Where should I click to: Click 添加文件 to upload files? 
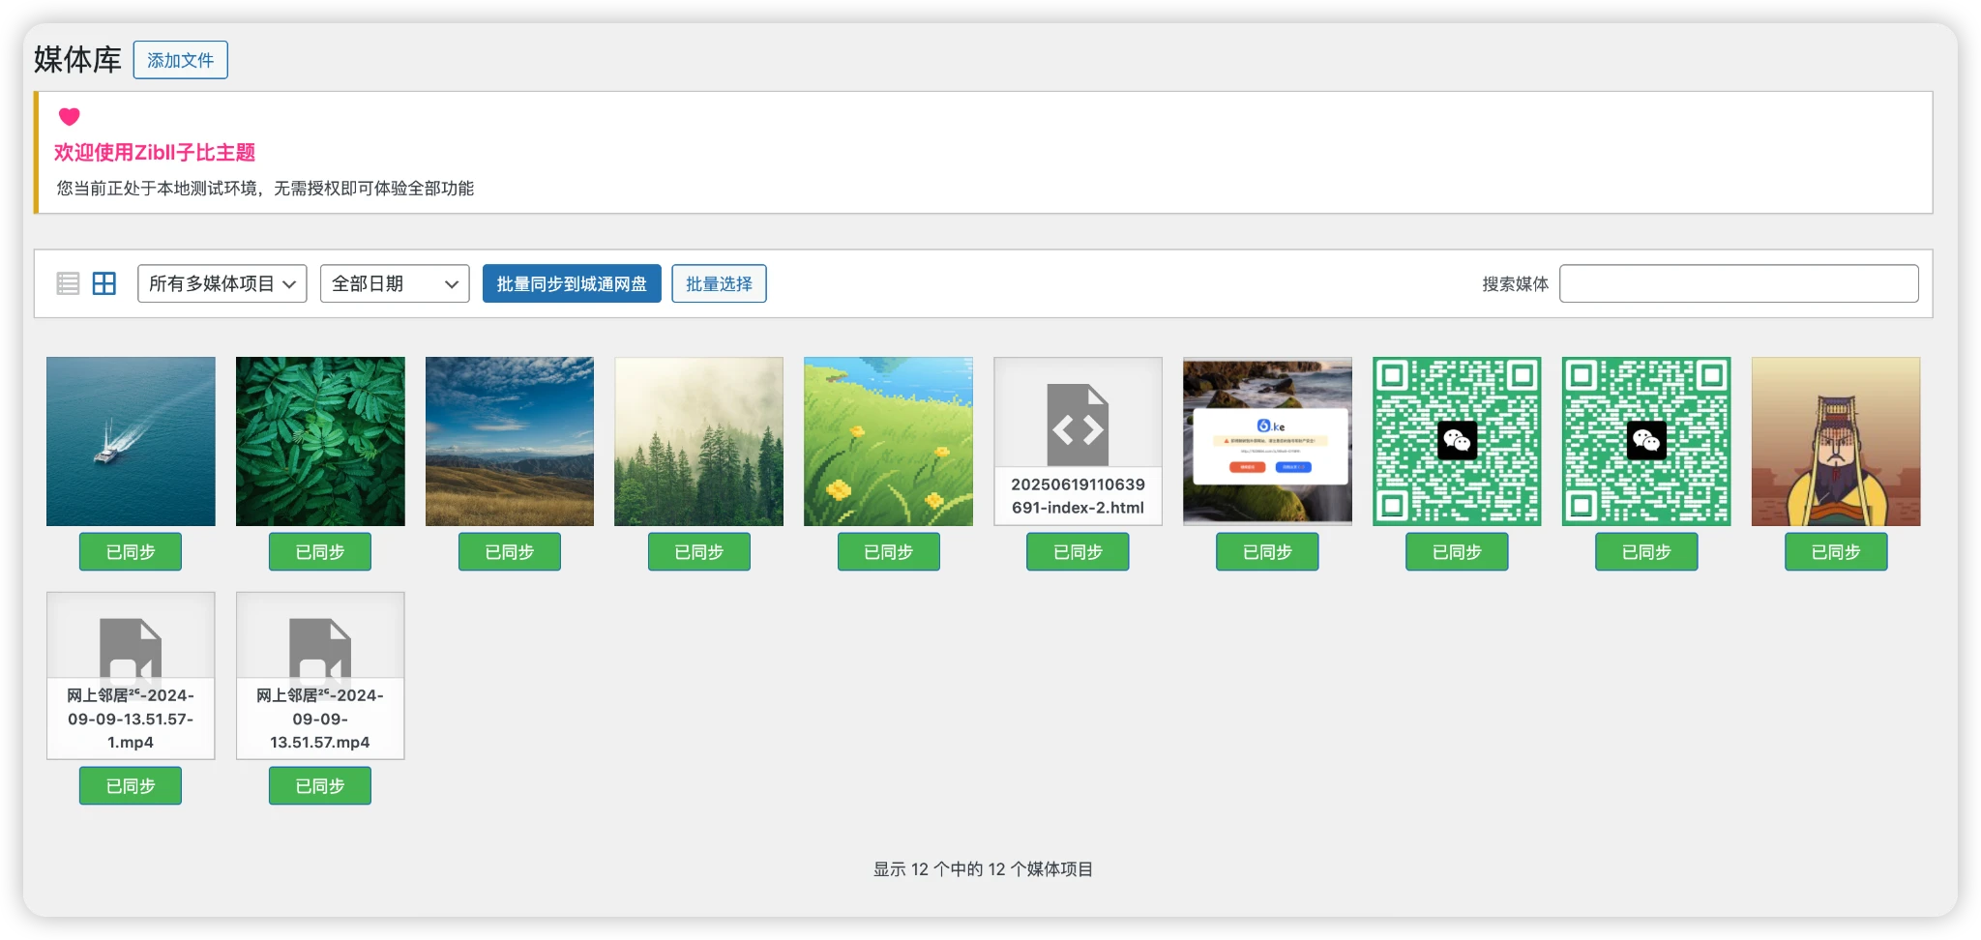pos(180,59)
